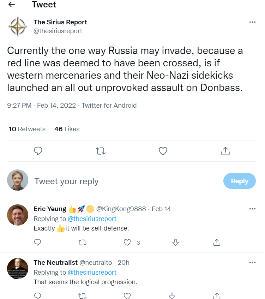Like the main tweet with the heart
This screenshot has height=299, width=265.
pos(163,151)
